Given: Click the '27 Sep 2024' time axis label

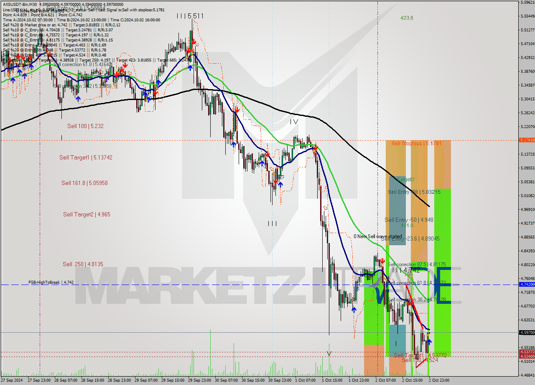Looking at the screenshot, I should (12, 380).
